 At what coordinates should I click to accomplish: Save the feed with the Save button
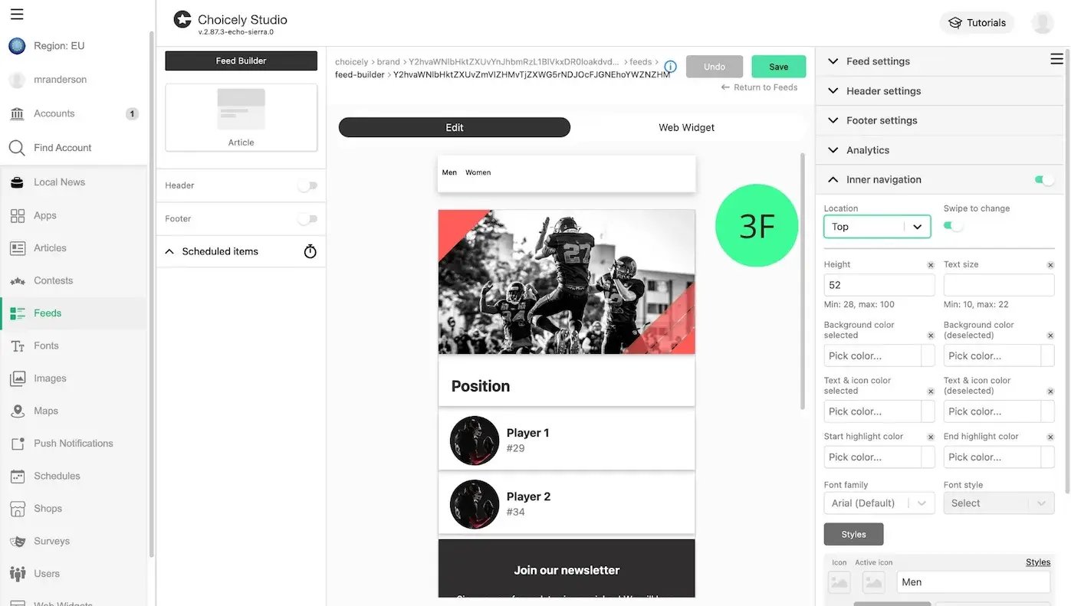(778, 67)
